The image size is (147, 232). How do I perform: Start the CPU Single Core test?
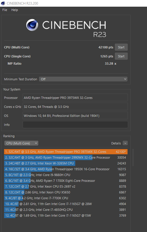(121, 56)
